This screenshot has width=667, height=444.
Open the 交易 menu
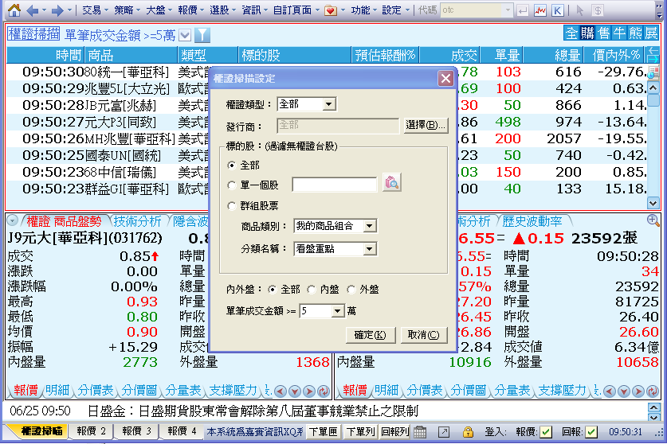click(92, 10)
